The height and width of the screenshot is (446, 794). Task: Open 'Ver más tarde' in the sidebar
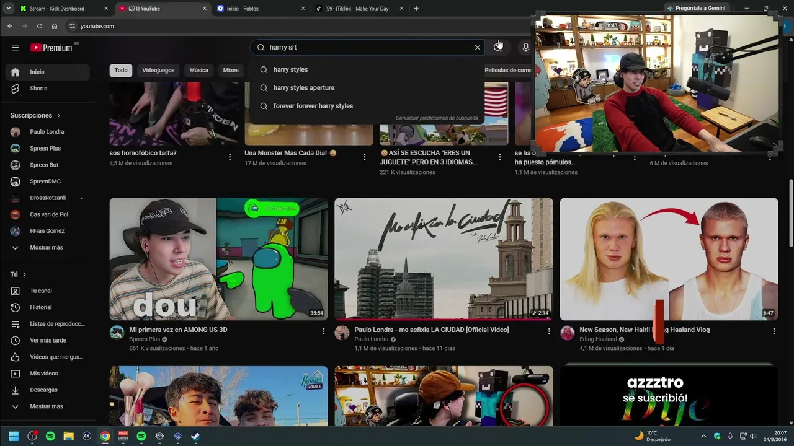(x=48, y=341)
